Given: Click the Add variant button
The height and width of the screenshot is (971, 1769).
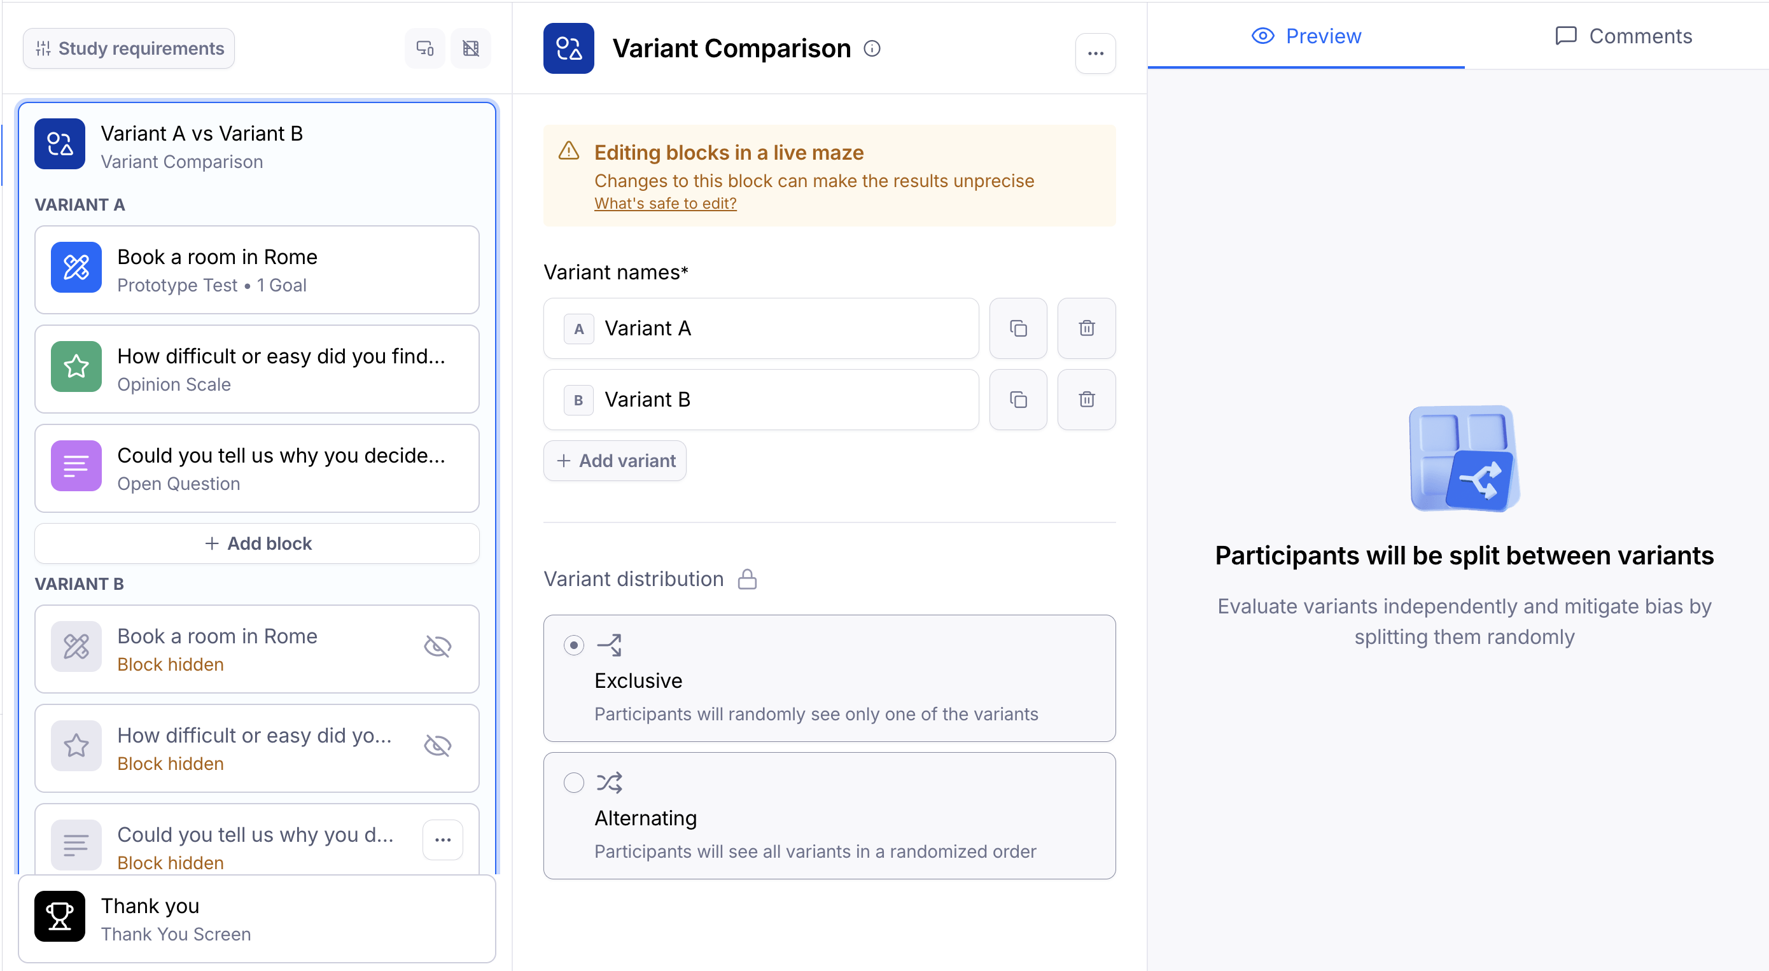Looking at the screenshot, I should (615, 461).
